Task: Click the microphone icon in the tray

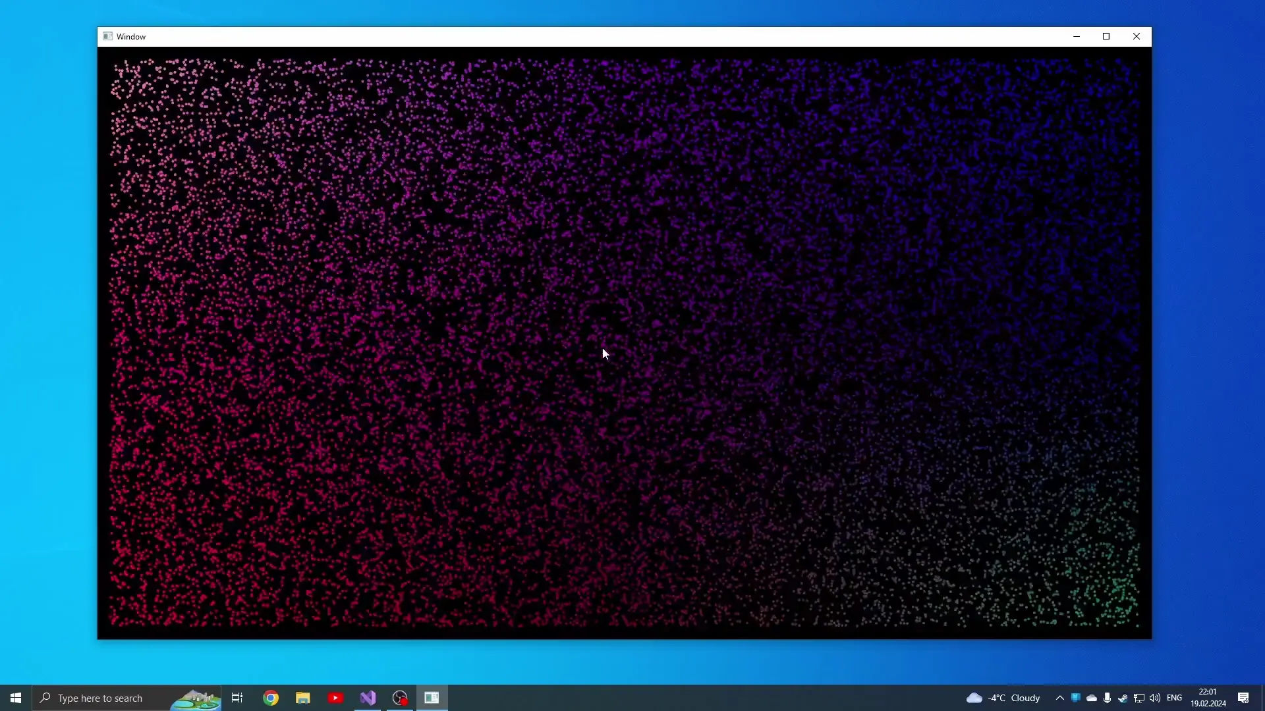Action: click(x=1106, y=698)
